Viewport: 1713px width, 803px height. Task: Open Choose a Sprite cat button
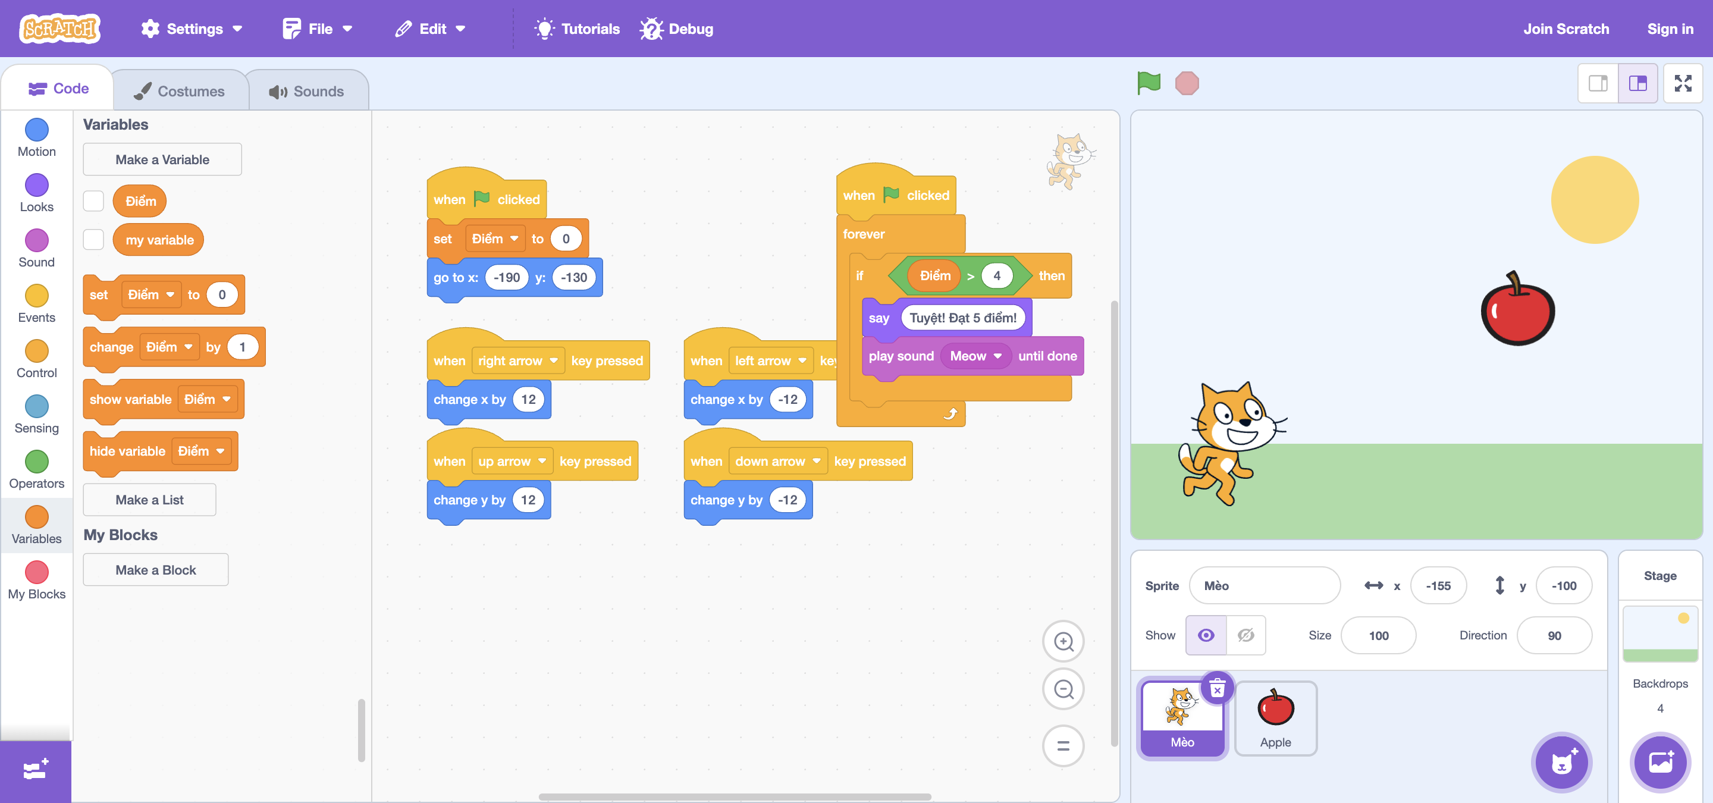pyautogui.click(x=1561, y=763)
